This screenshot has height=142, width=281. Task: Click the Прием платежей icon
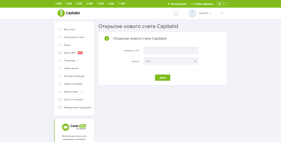(x=60, y=84)
